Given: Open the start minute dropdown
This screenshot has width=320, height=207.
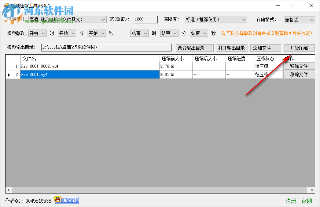Looking at the screenshot, I should [x=67, y=33].
